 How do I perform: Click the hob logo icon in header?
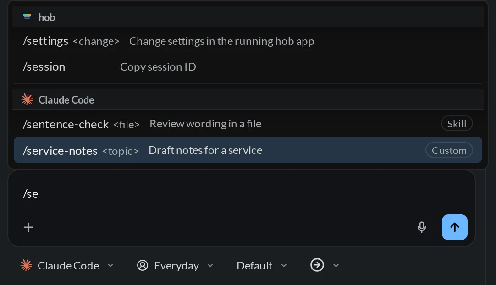[27, 17]
